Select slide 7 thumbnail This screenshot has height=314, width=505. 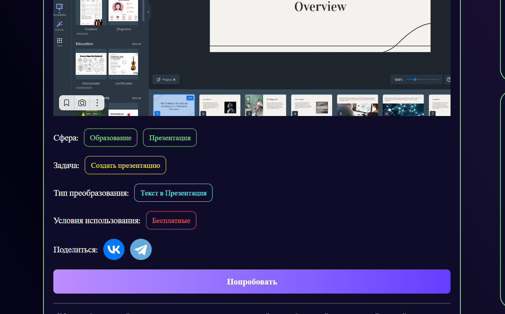tap(439, 106)
